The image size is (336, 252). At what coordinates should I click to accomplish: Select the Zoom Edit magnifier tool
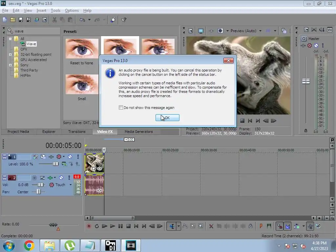pos(200,226)
